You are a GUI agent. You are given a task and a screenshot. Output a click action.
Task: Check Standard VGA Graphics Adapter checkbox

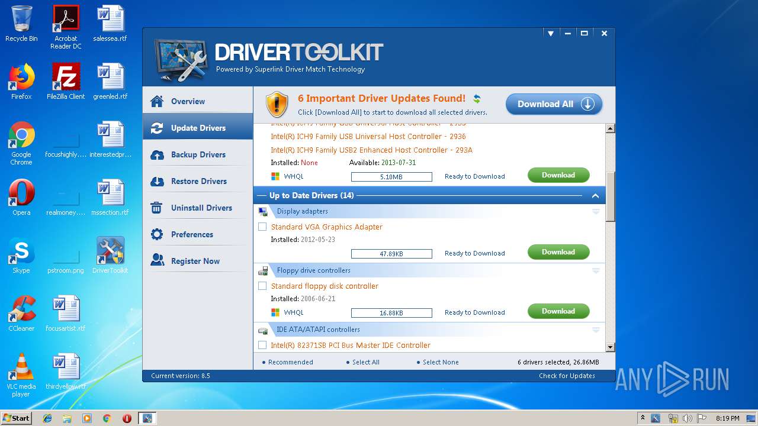(262, 227)
